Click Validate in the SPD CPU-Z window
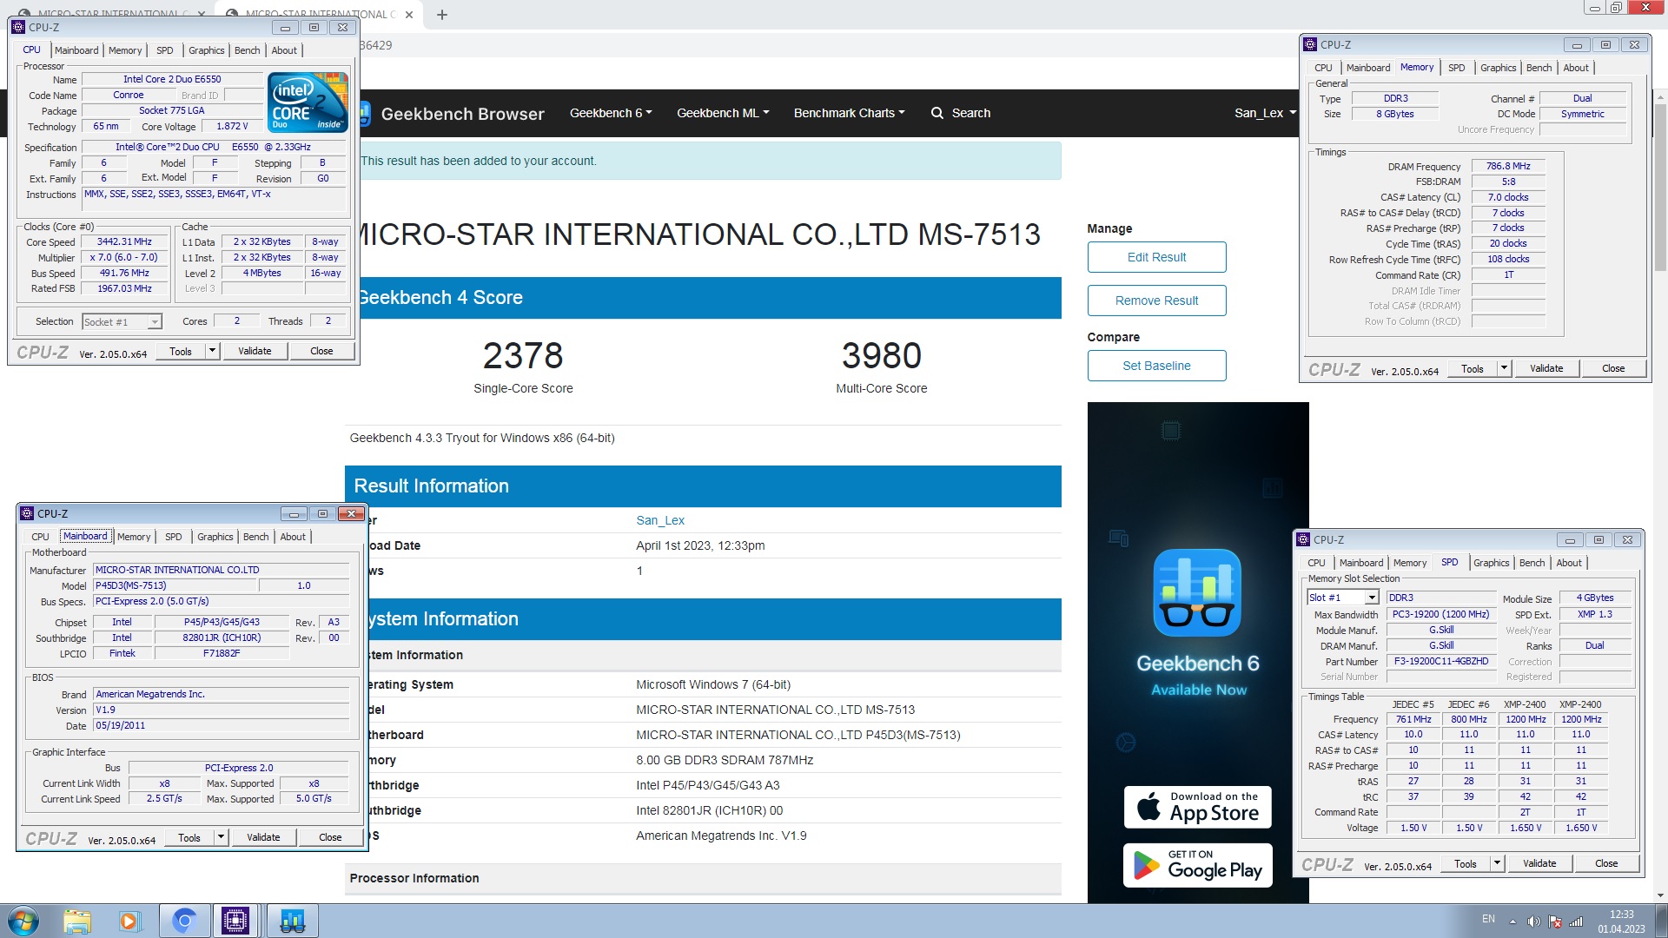The width and height of the screenshot is (1668, 938). tap(1539, 863)
